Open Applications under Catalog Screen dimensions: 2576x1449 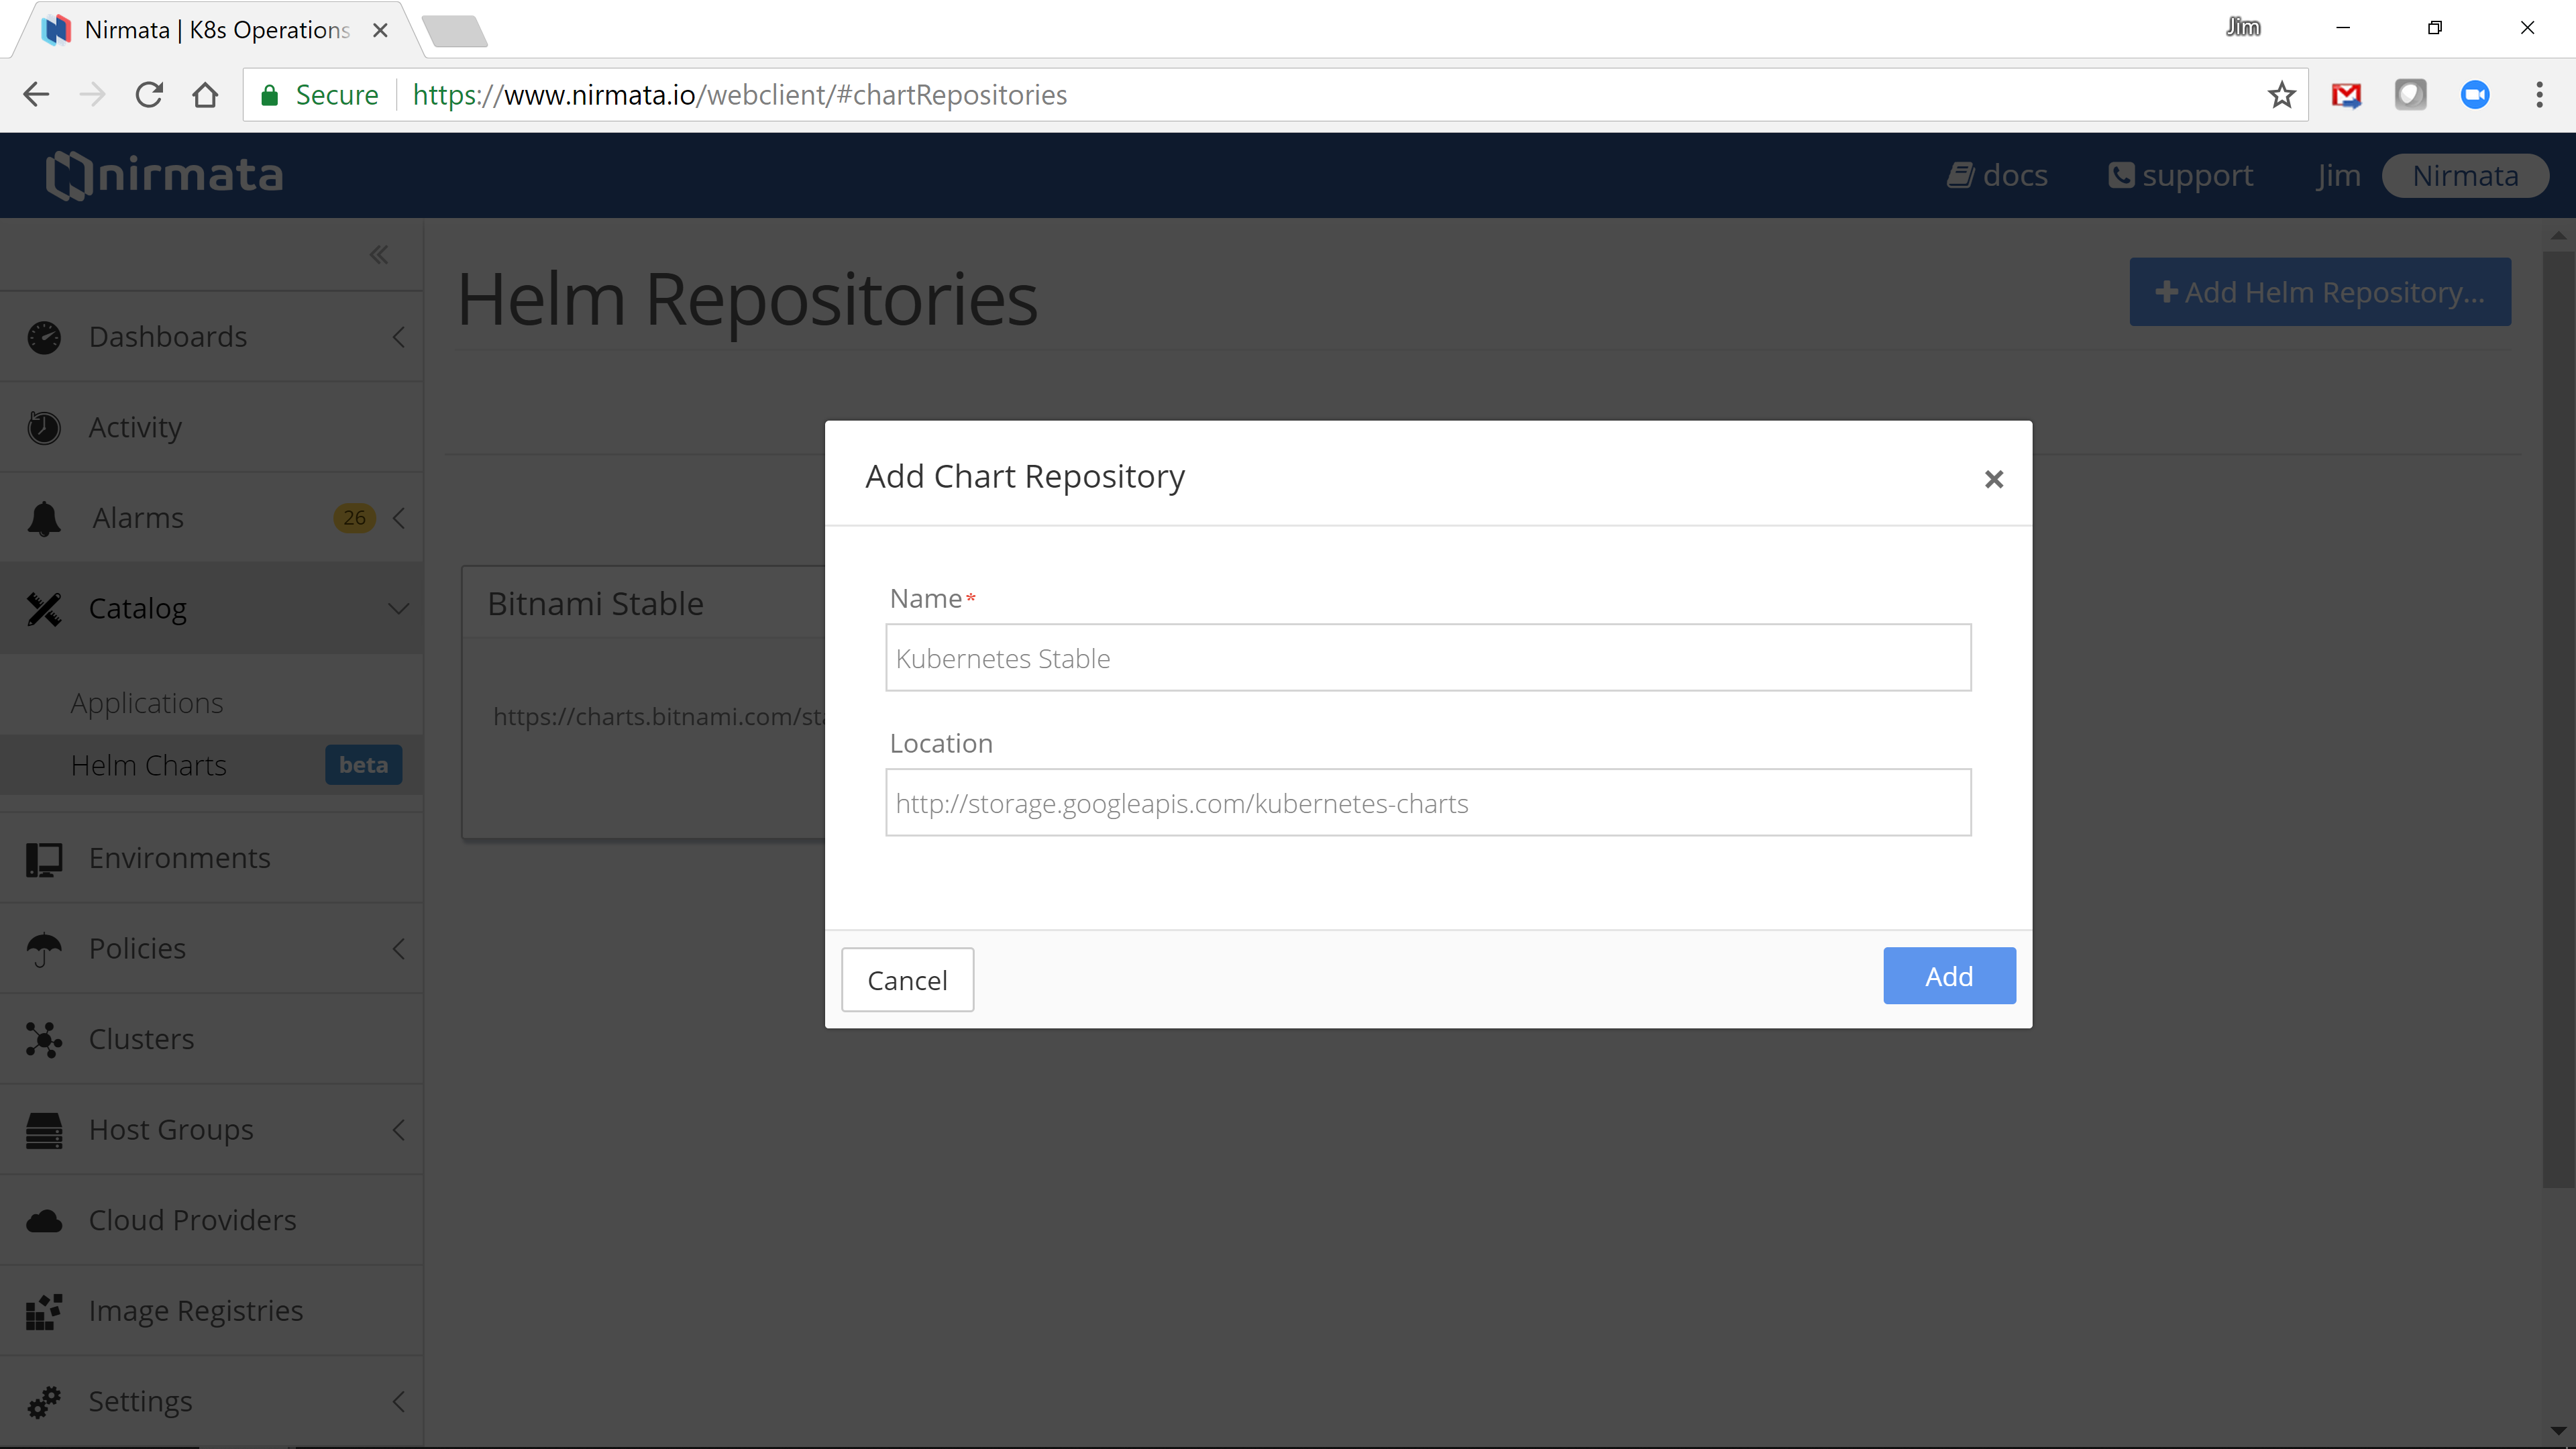coord(147,703)
